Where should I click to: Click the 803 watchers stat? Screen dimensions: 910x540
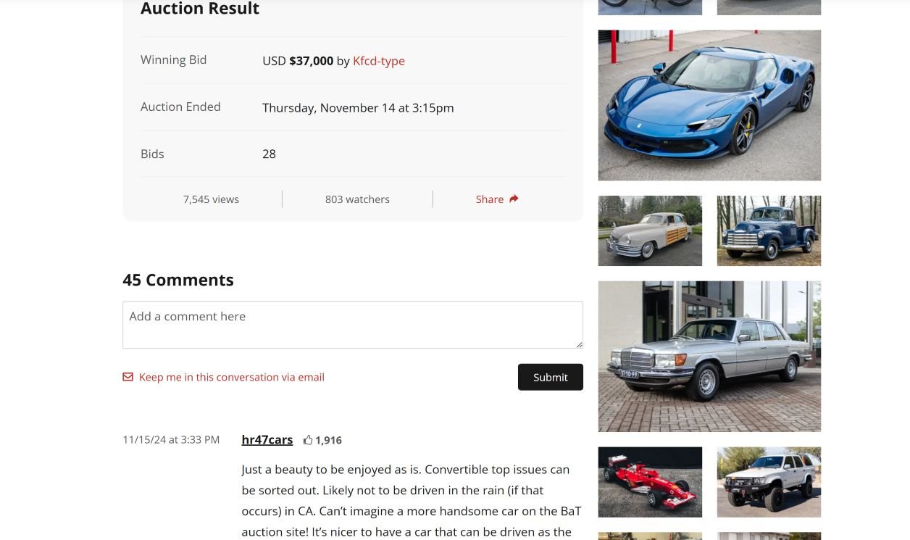357,199
